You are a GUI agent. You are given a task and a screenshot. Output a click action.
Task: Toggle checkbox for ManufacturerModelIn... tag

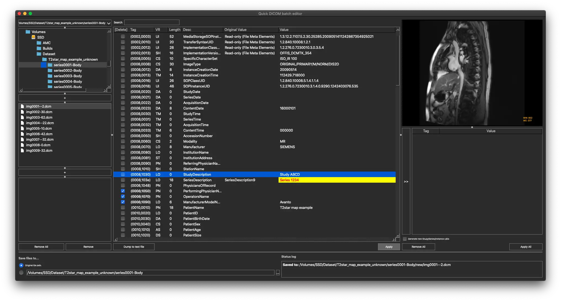pyautogui.click(x=122, y=202)
